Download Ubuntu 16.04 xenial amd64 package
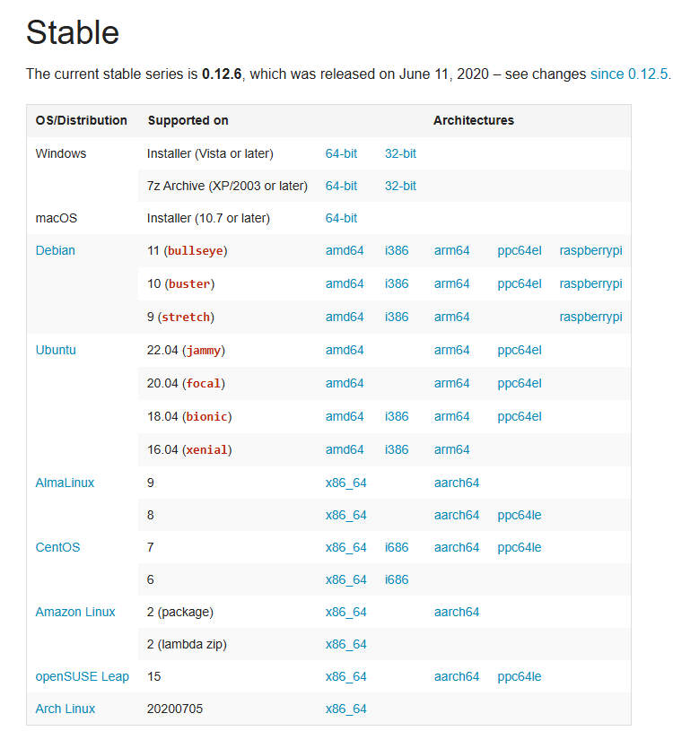This screenshot has height=731, width=673. tap(345, 449)
